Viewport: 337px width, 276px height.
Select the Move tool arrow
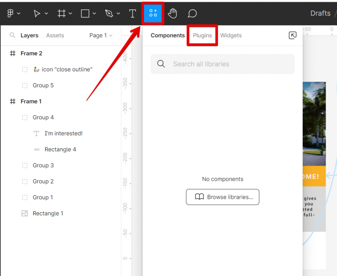[x=37, y=13]
